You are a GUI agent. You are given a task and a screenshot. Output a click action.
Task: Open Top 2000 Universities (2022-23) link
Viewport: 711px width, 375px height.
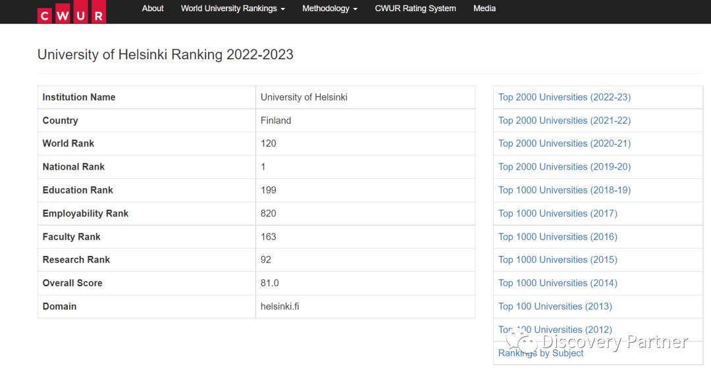[x=565, y=97]
